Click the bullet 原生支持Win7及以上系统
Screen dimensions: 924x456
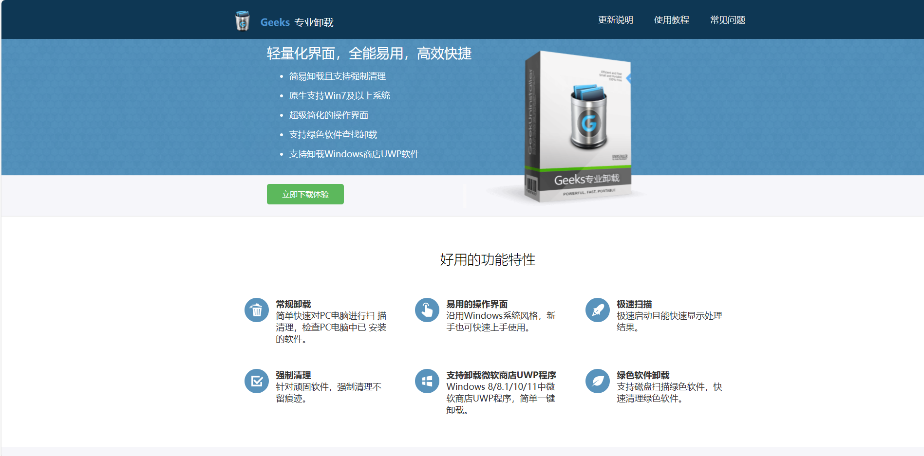point(339,96)
